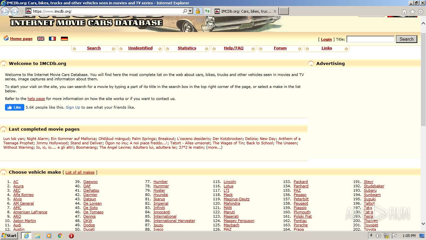This screenshot has height=240, width=426.
Task: Click the Search button next to Title
Action: (x=406, y=39)
